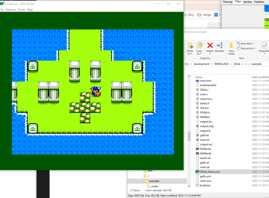The width and height of the screenshot is (269, 198).
Task: Open the Options menu in Emulicious
Action: pyautogui.click(x=11, y=10)
